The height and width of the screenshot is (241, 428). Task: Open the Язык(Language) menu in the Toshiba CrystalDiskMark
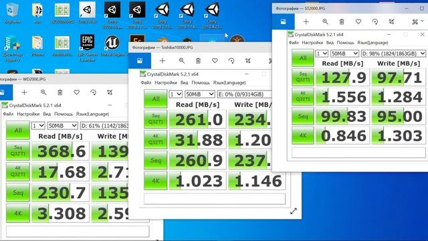pos(229,82)
